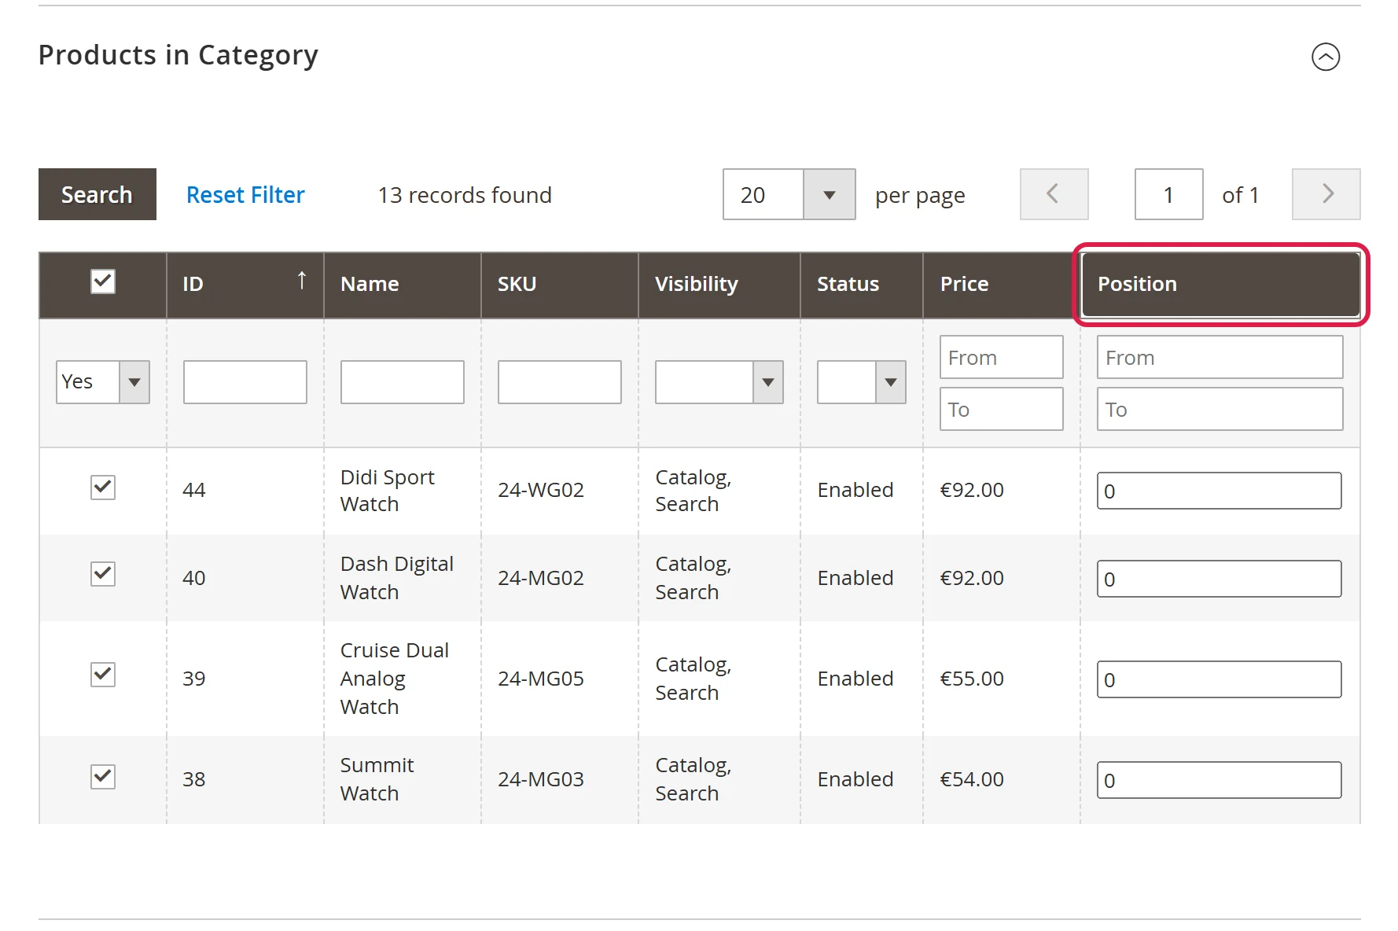Image resolution: width=1398 pixels, height=931 pixels.
Task: Edit position field for Didi Sport Watch
Action: (x=1220, y=491)
